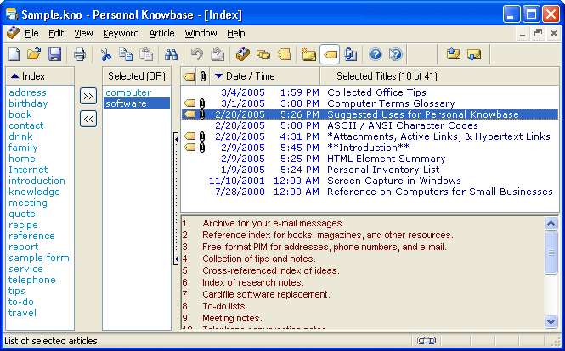
Task: Open the View menu
Action: click(83, 33)
